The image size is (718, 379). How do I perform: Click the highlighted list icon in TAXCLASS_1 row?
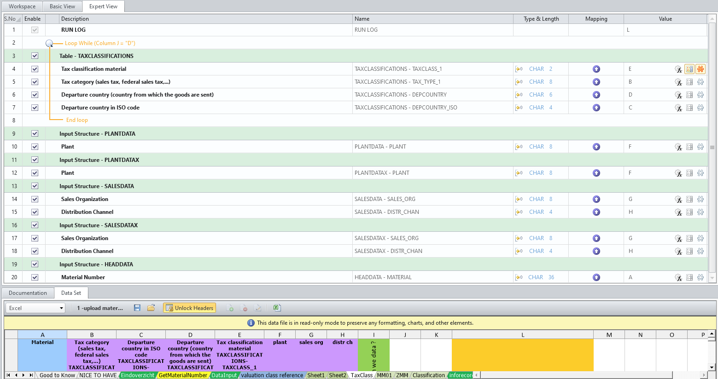point(689,69)
